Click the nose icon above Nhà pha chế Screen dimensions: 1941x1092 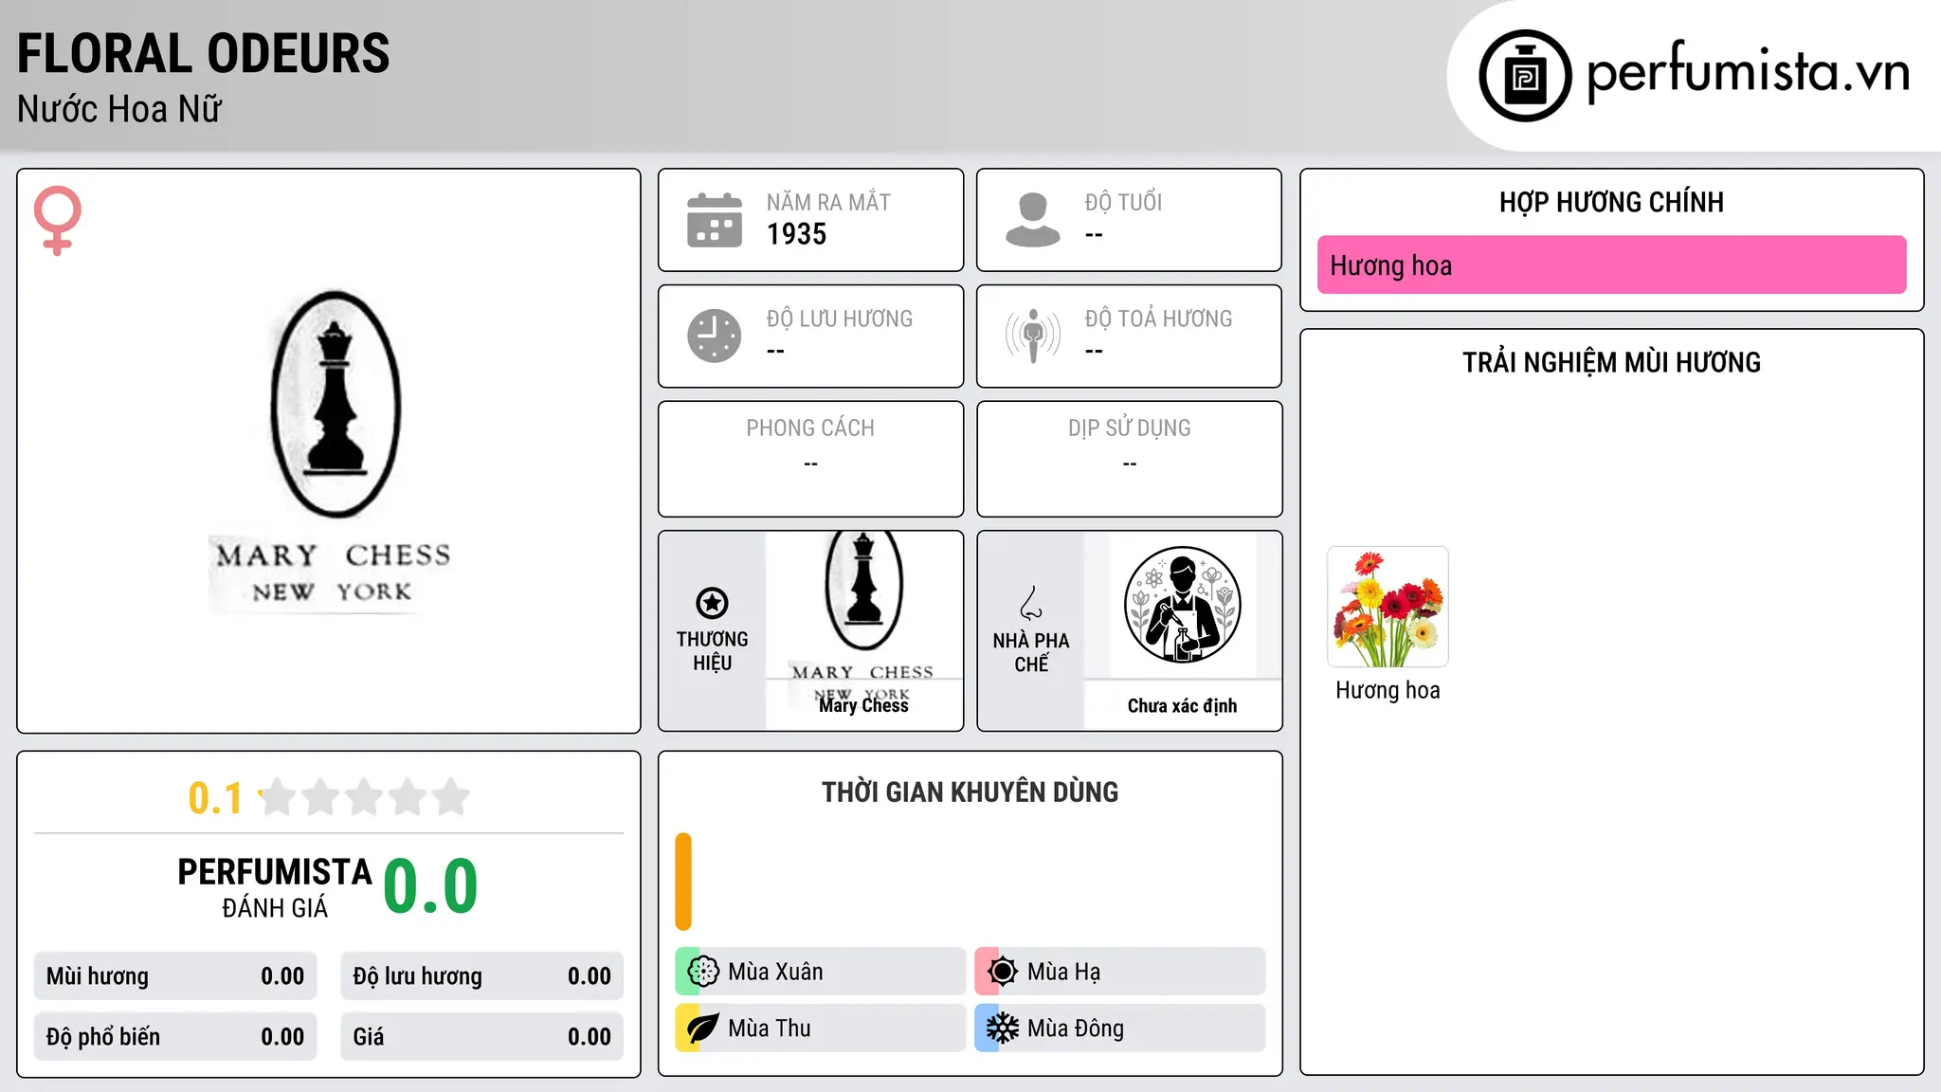pyautogui.click(x=1031, y=603)
